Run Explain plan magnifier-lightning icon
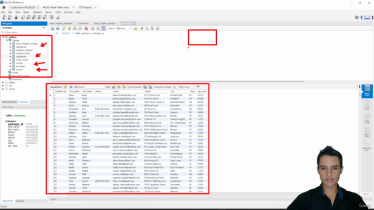This screenshot has width=374, height=210. tap(75, 29)
